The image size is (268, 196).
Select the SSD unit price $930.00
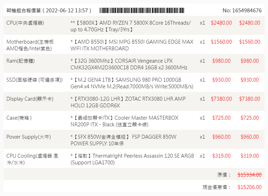221,80
